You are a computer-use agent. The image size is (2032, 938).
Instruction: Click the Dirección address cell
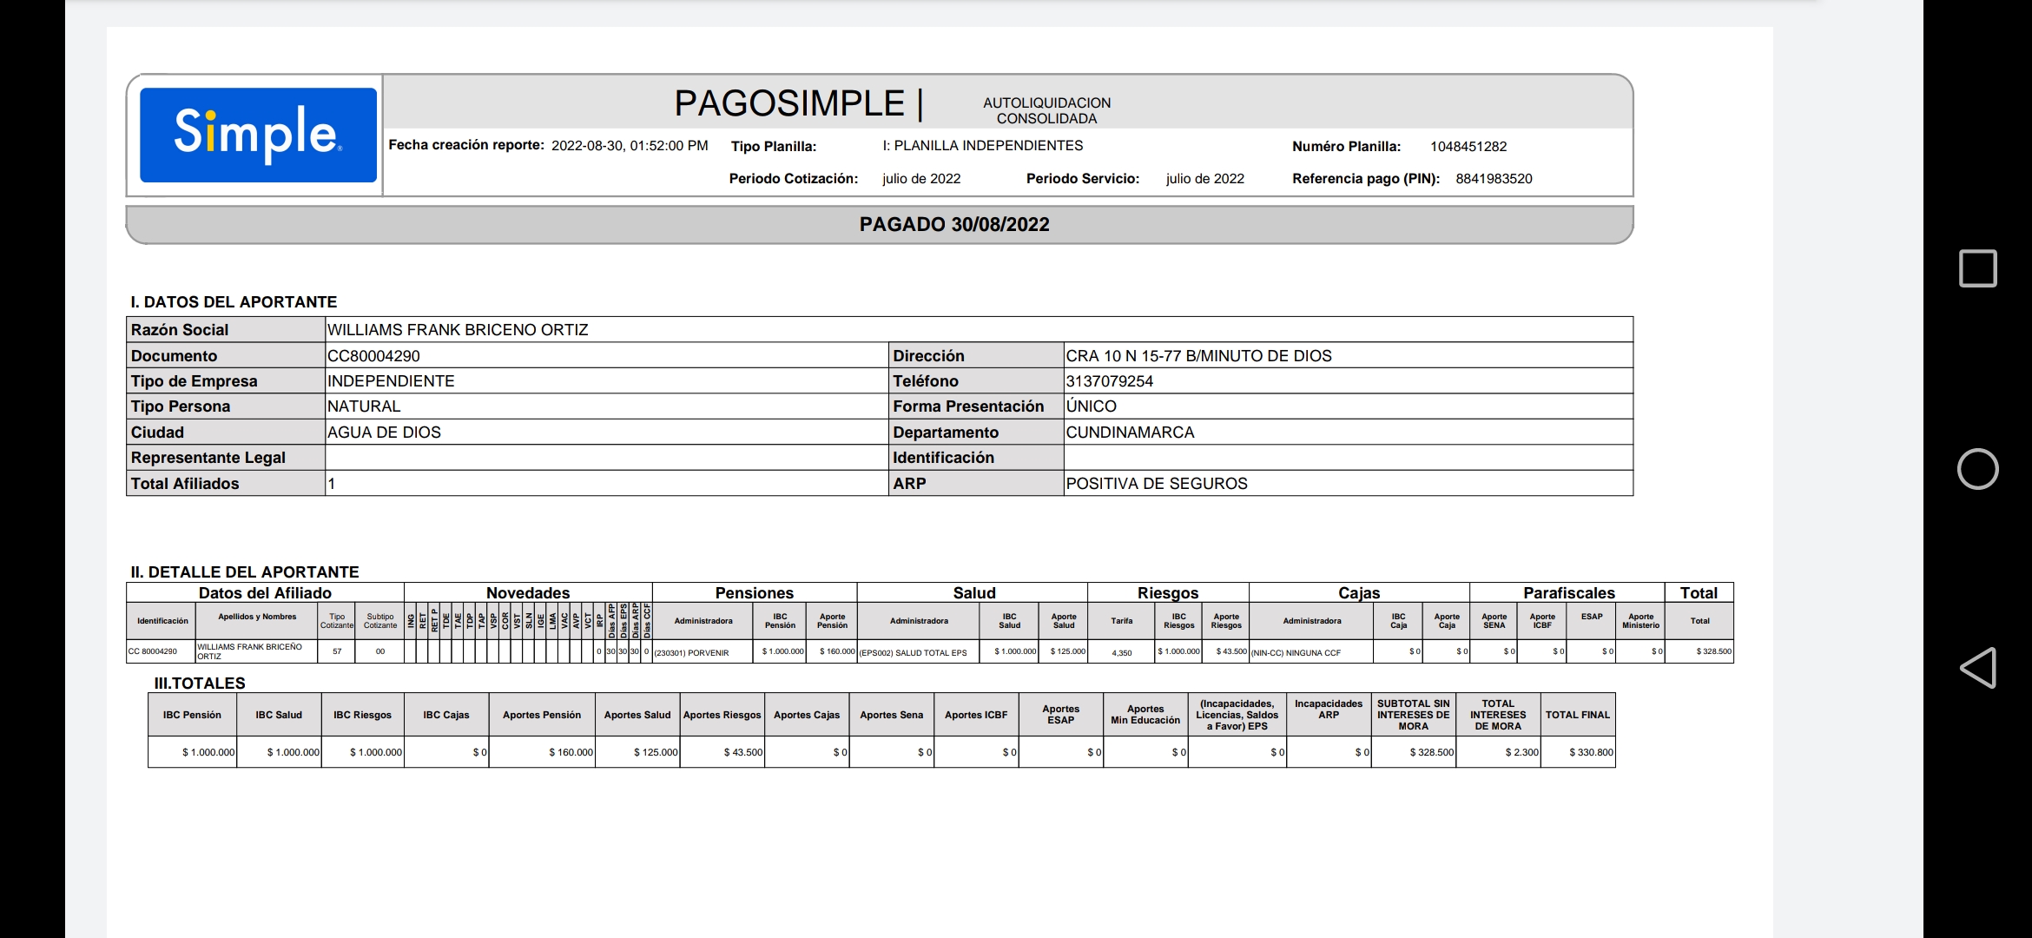click(x=1198, y=356)
